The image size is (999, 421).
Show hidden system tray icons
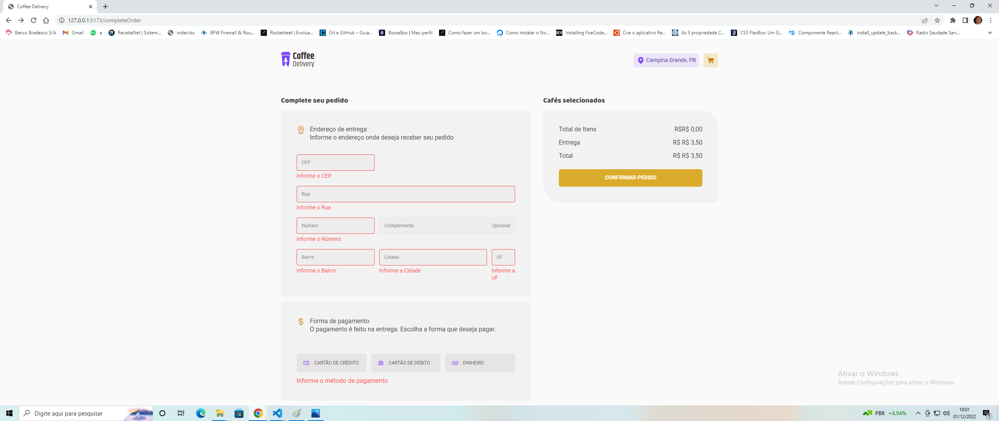[918, 413]
